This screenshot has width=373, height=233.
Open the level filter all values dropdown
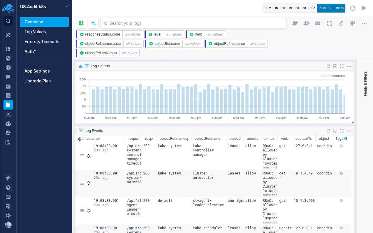pyautogui.click(x=174, y=34)
